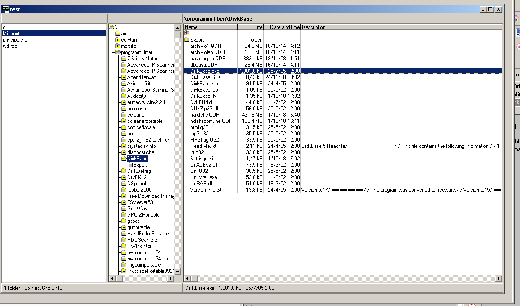Click the Export folder icon in file list
This screenshot has height=306, width=520.
(x=187, y=40)
